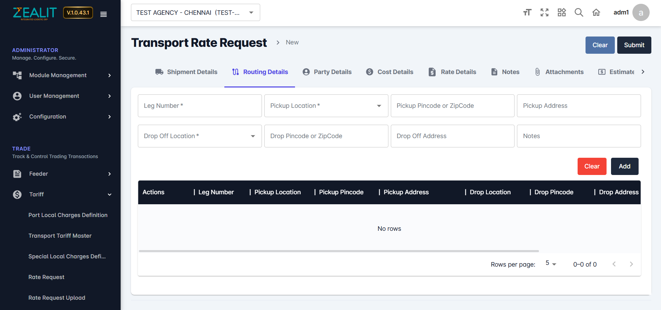Collapse the Tariff sidebar section
661x310 pixels.
click(x=109, y=195)
